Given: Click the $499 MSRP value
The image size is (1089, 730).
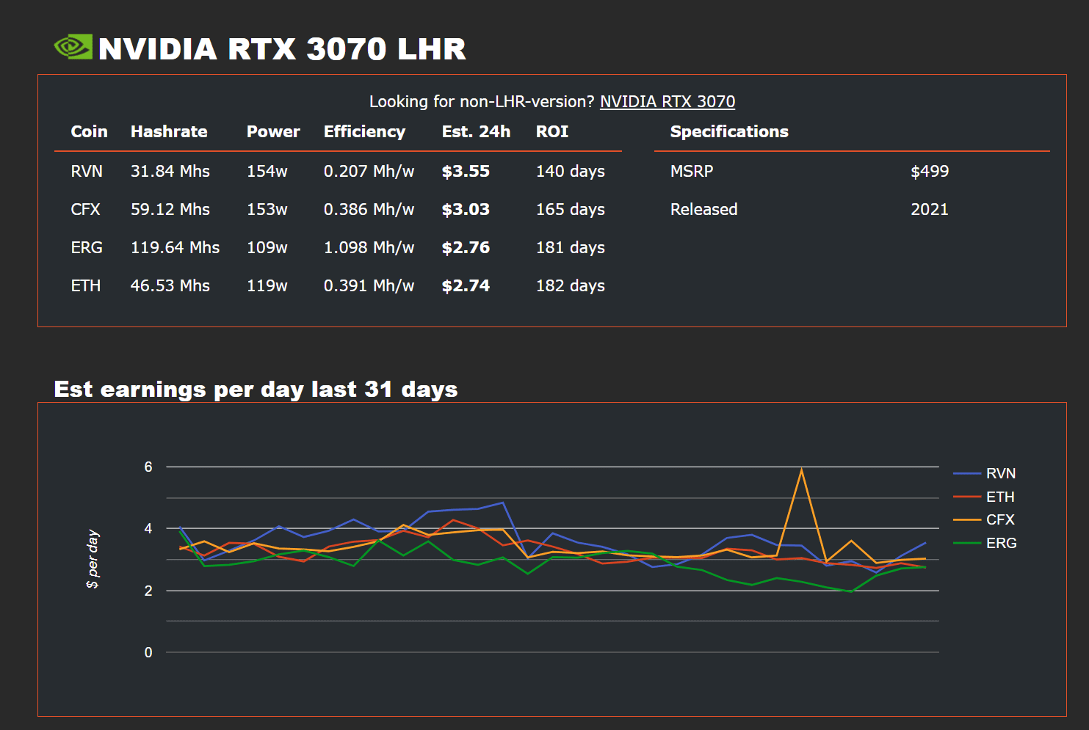Looking at the screenshot, I should 930,171.
